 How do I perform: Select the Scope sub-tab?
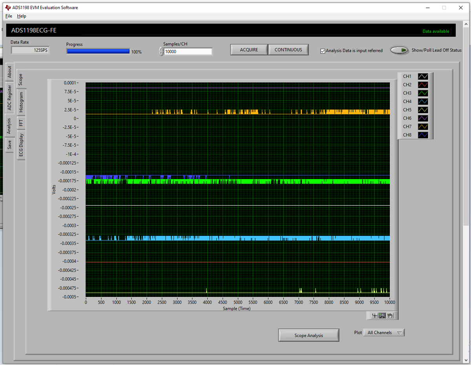[21, 79]
